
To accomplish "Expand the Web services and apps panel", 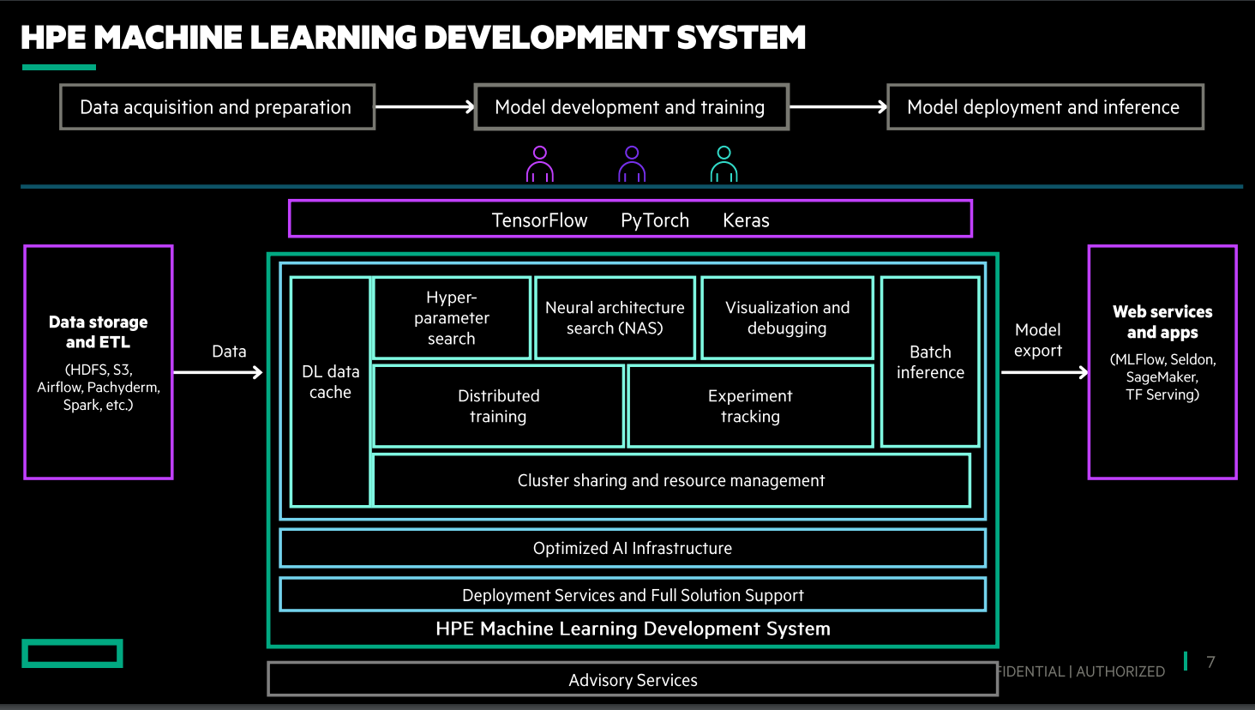I will tap(1162, 361).
